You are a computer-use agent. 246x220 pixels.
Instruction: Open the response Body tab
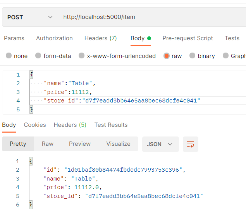9,125
